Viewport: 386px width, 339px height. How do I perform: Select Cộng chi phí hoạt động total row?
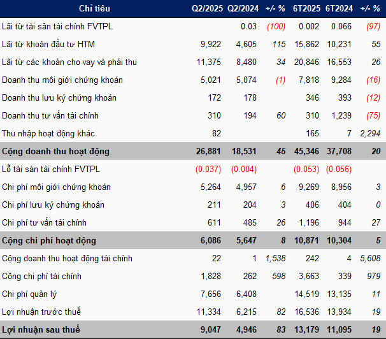coord(193,240)
